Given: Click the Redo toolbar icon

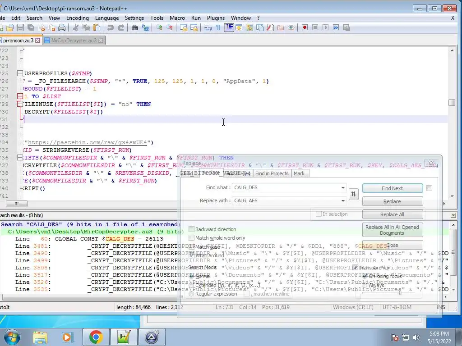Looking at the screenshot, I should [121, 27].
